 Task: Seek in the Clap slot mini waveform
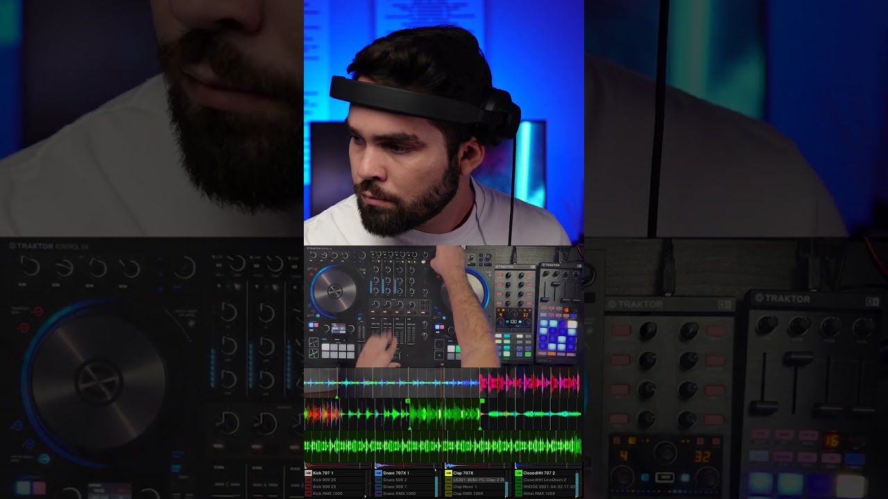(479, 466)
